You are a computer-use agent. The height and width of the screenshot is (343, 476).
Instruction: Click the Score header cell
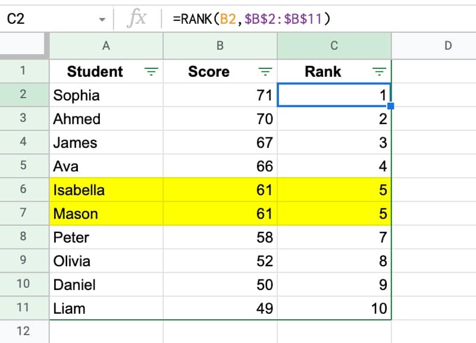point(208,71)
